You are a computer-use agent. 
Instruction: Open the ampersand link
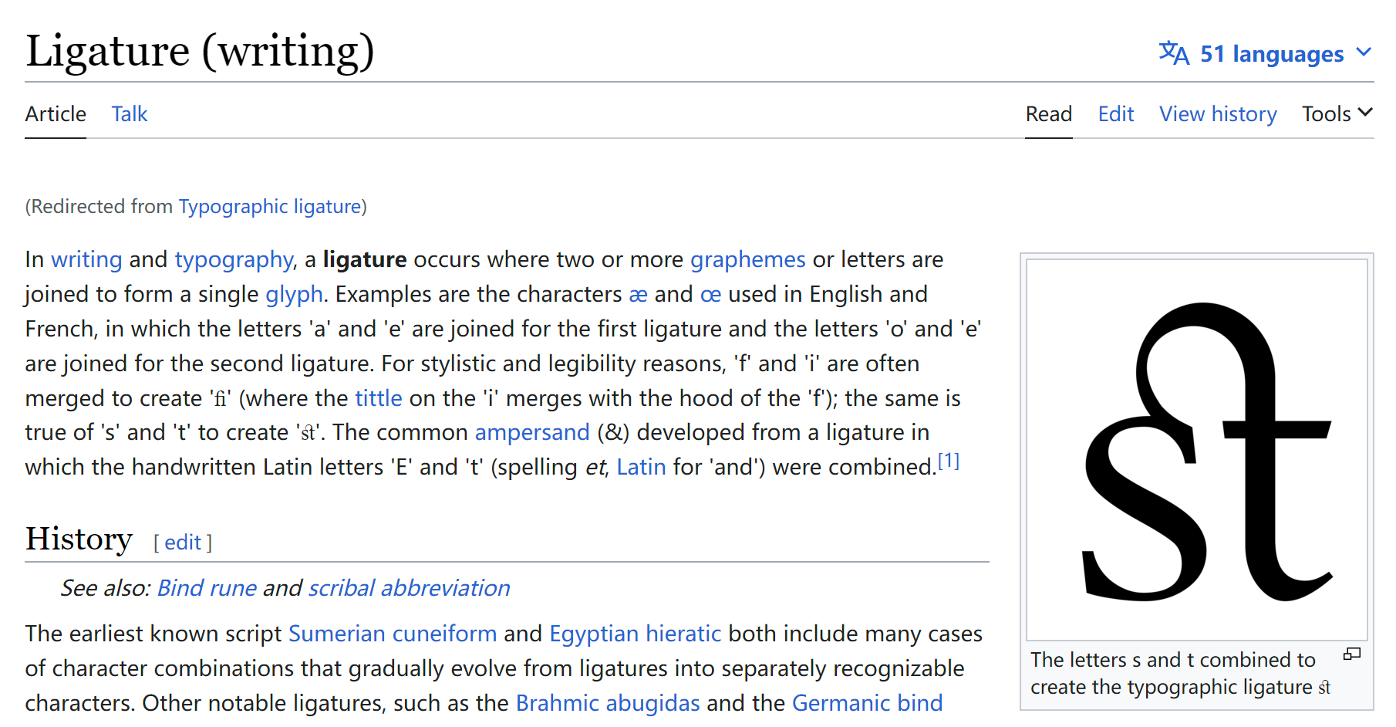pos(531,431)
